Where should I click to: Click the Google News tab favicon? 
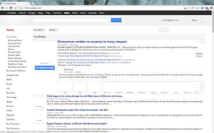tap(3, 2)
